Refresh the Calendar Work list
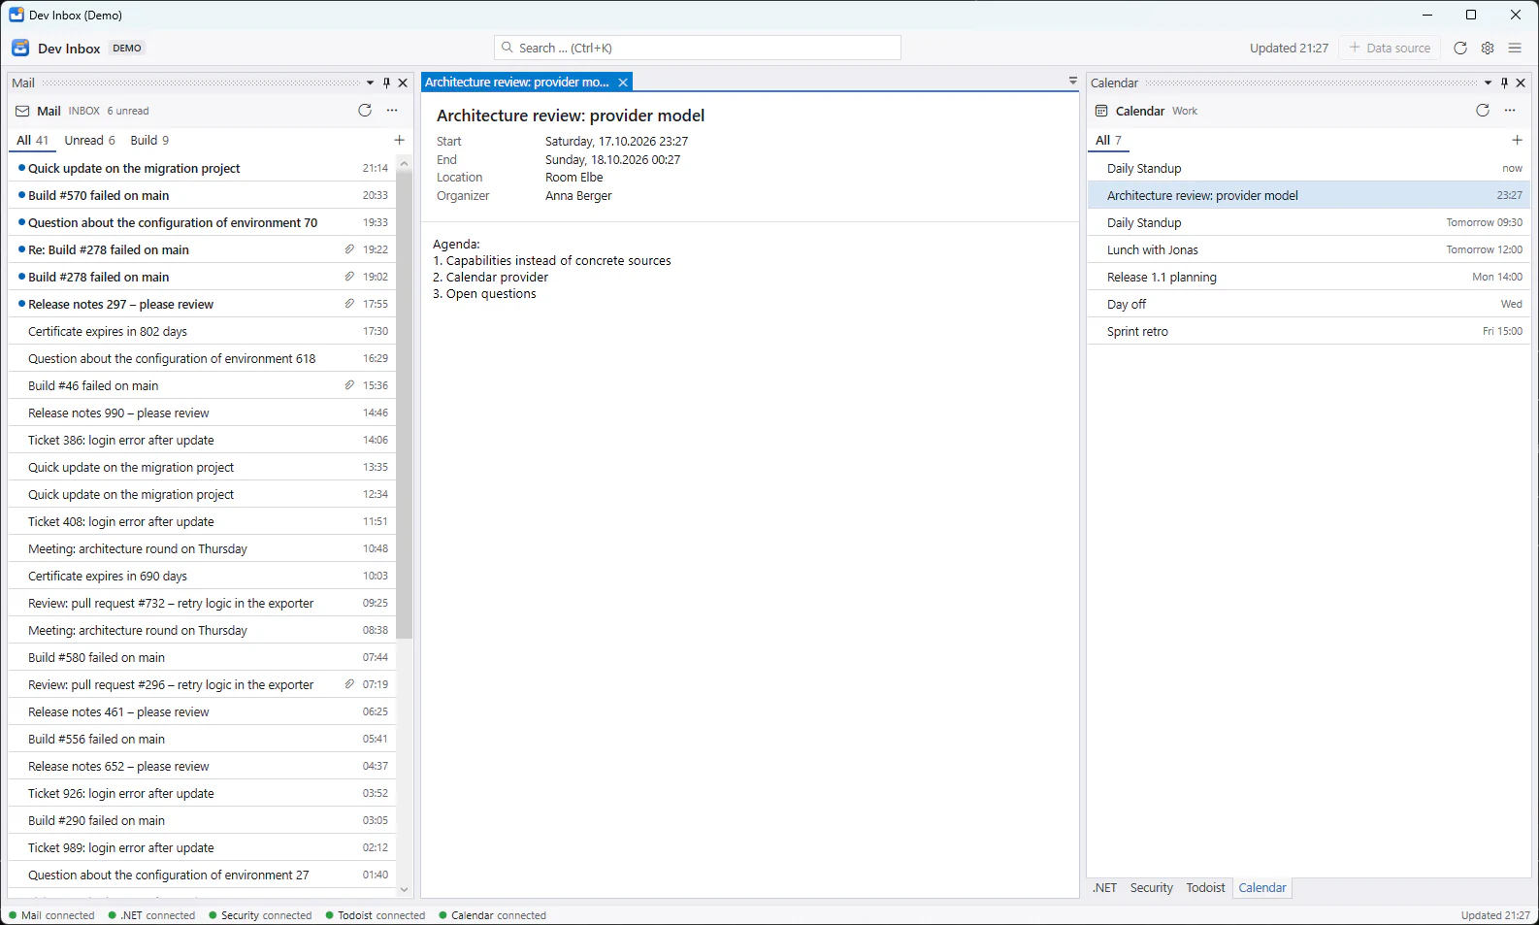The image size is (1539, 925). (x=1483, y=111)
